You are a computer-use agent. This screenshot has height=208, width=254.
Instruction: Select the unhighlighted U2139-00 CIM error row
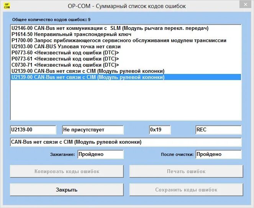click(x=126, y=71)
